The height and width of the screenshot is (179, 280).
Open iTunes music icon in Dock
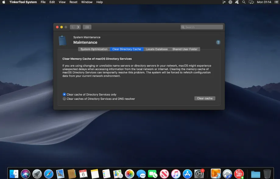[x=176, y=174]
